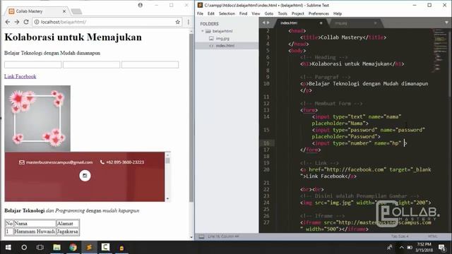
Task: Click the third form input on page
Action: pyautogui.click(x=150, y=65)
